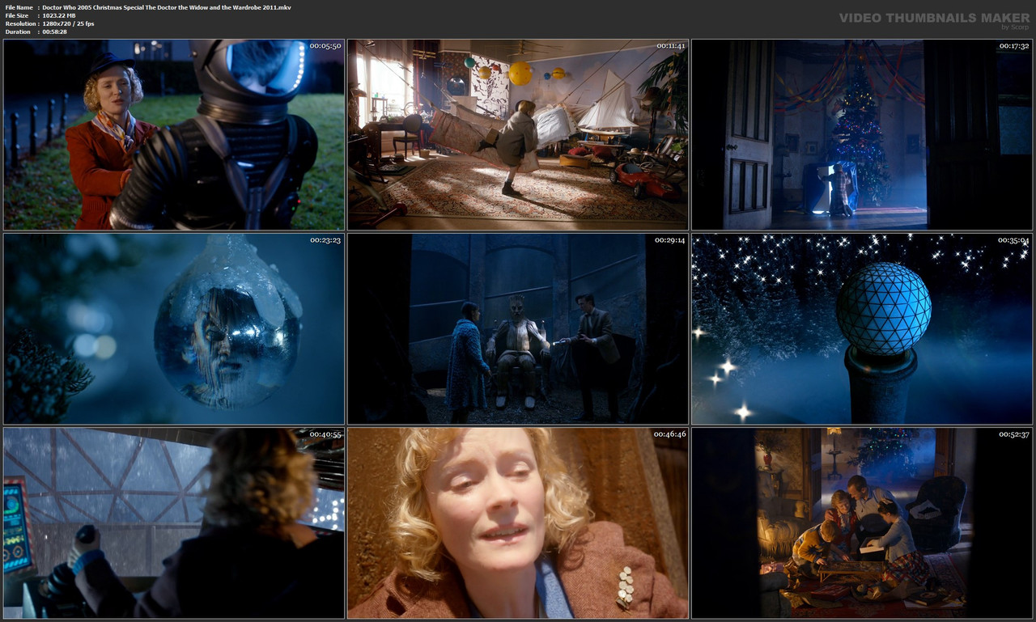
Task: Click the glowing sphere thumbnail at 00:35:04
Action: tap(861, 328)
